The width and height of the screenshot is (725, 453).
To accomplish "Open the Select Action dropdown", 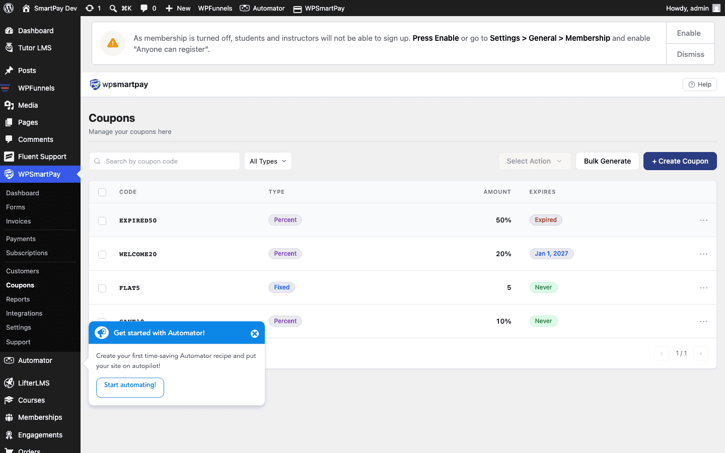I will tap(535, 161).
